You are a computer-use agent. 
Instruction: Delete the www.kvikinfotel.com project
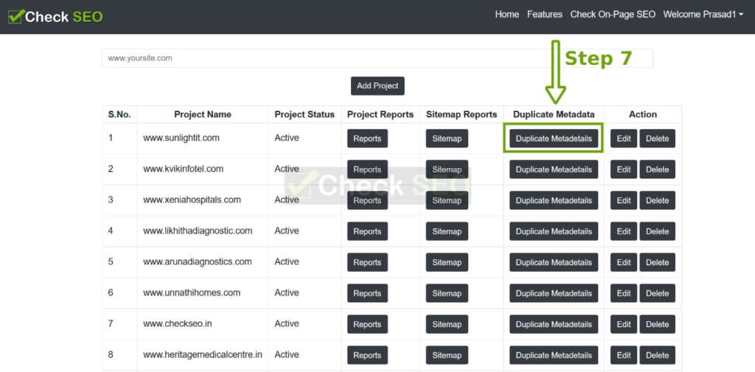[x=657, y=169]
